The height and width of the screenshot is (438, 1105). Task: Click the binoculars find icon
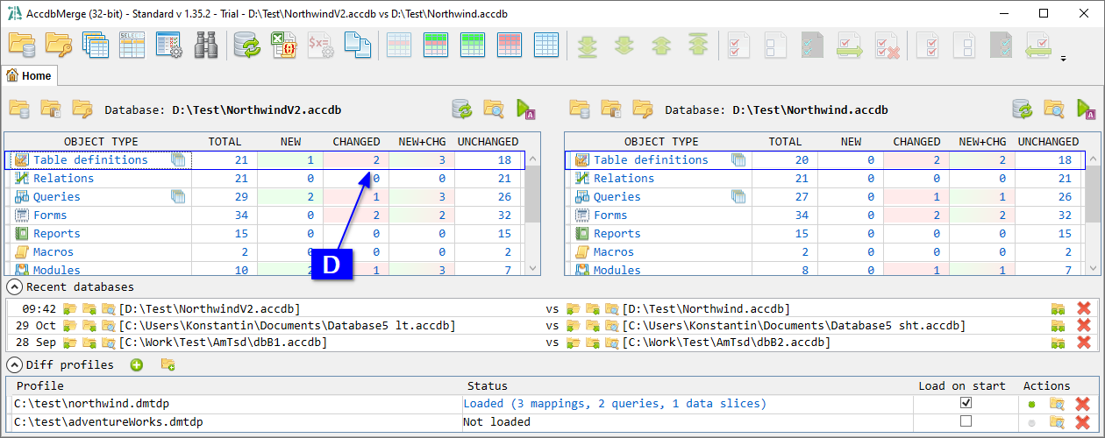205,45
